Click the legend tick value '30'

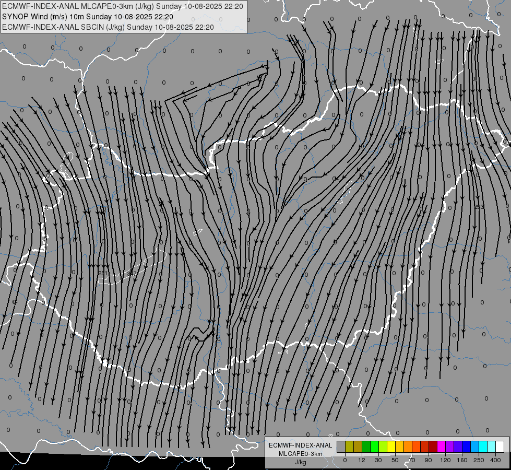coord(378,460)
